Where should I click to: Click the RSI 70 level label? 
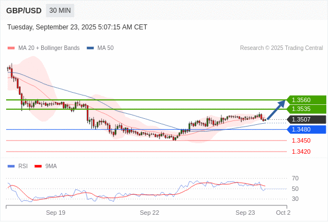(295, 178)
